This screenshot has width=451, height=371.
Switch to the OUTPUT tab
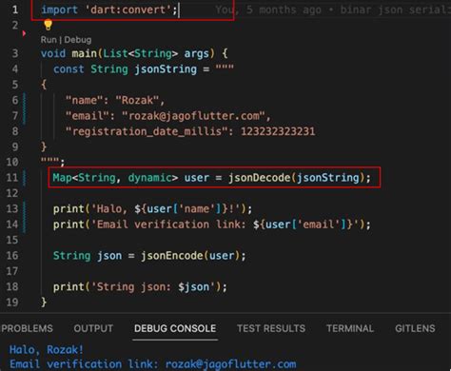93,328
